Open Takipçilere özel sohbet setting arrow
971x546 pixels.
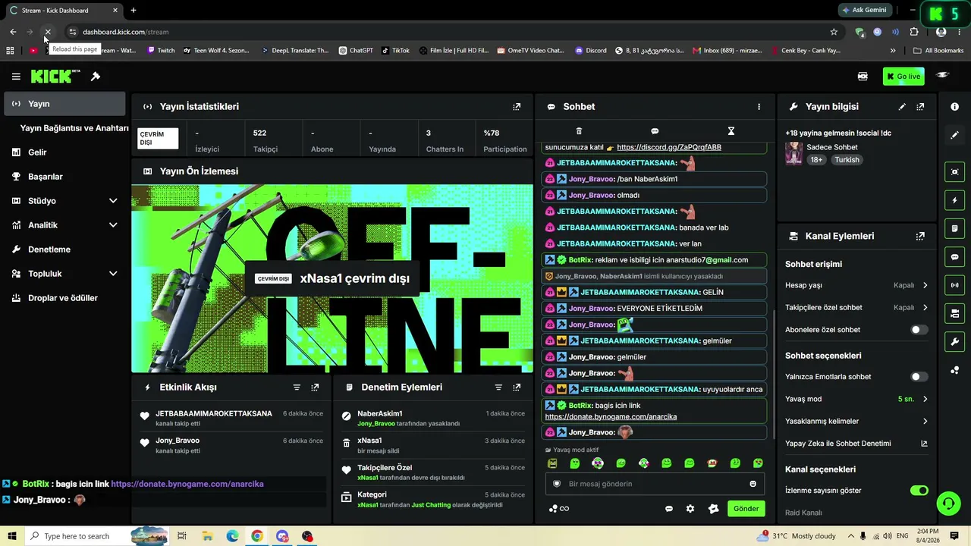coord(925,308)
